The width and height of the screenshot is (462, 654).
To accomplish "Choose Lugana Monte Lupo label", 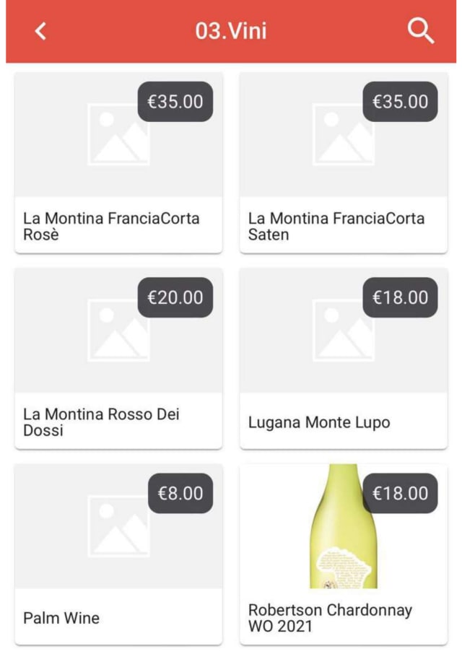I will coord(319,422).
